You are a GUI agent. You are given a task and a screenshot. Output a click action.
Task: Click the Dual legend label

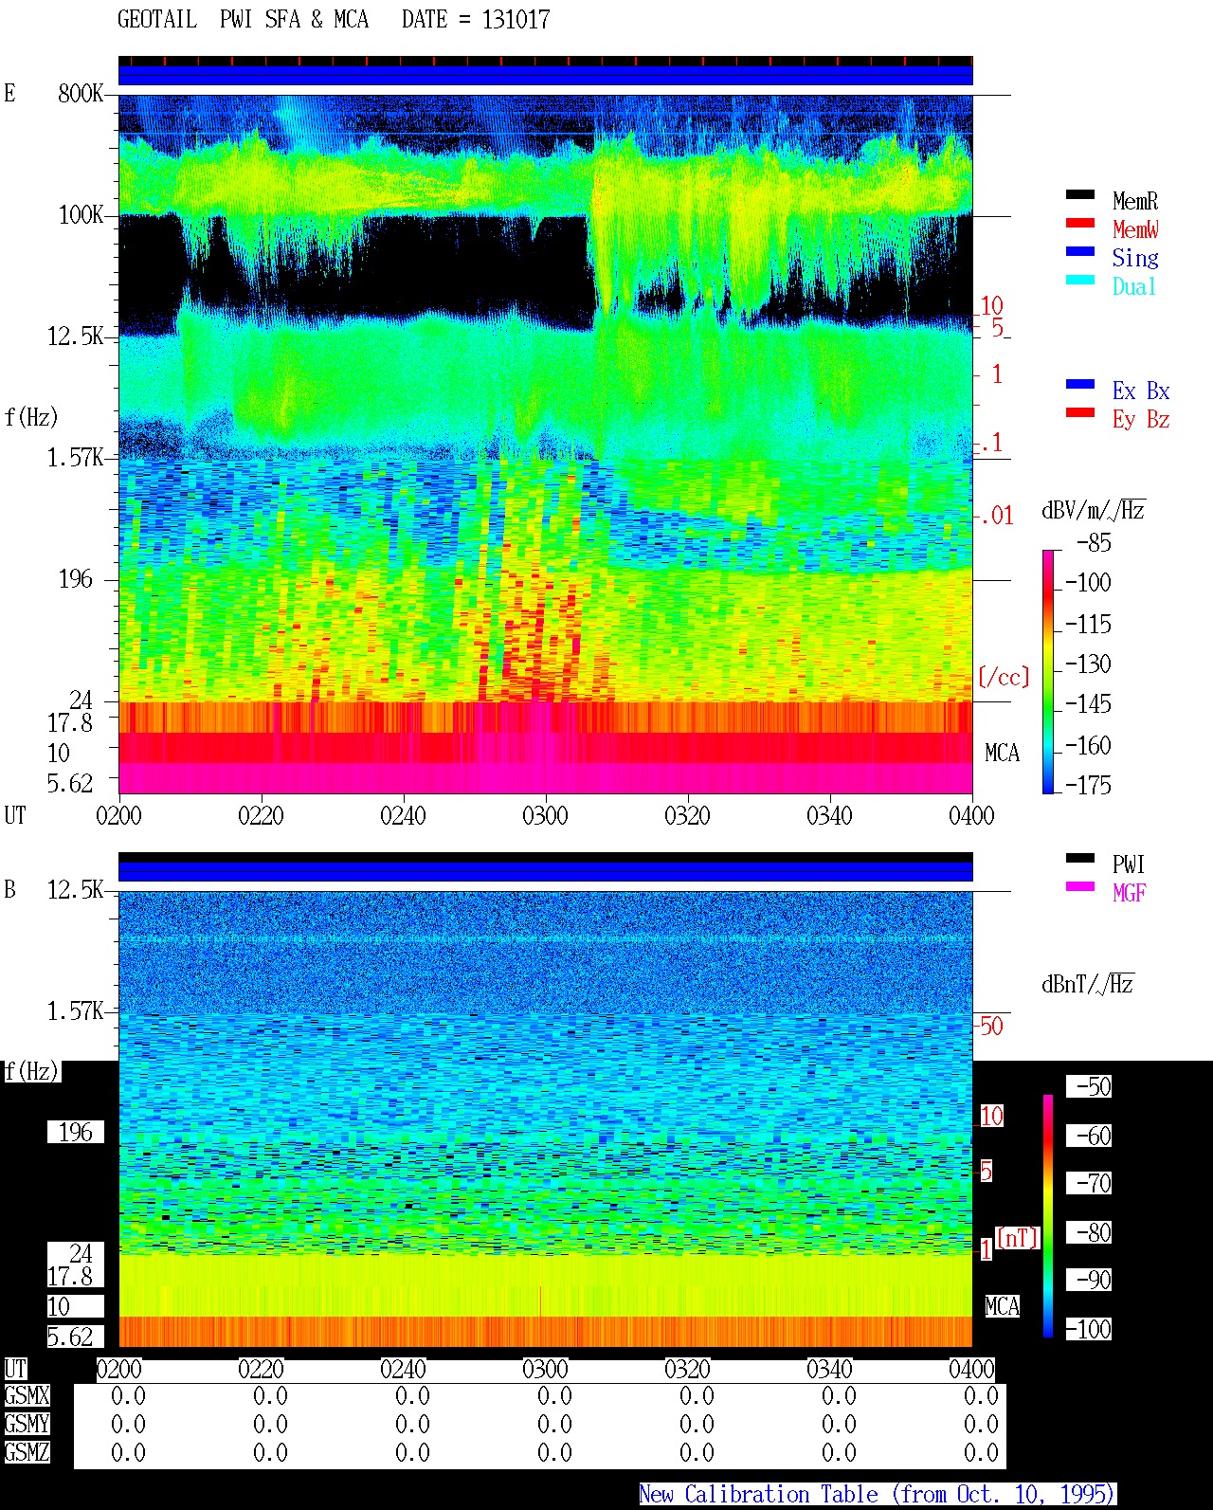click(x=1135, y=286)
